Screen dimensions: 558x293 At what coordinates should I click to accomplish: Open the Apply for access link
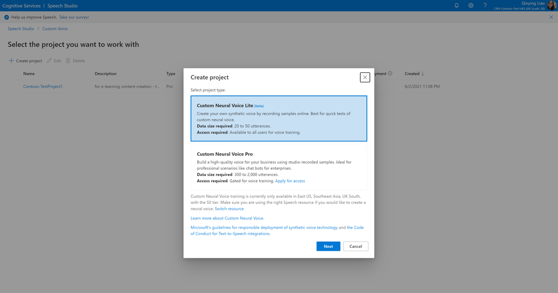(x=290, y=181)
